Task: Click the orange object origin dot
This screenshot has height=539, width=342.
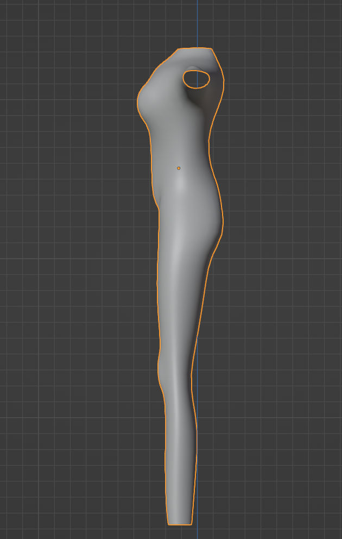Action: tap(179, 168)
